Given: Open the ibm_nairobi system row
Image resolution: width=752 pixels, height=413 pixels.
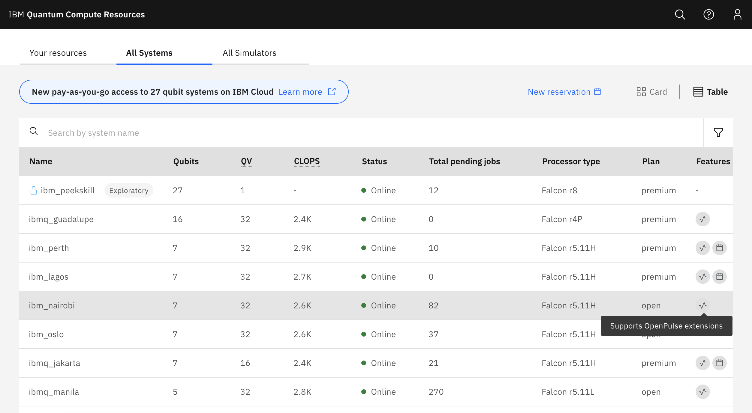Looking at the screenshot, I should [376, 305].
